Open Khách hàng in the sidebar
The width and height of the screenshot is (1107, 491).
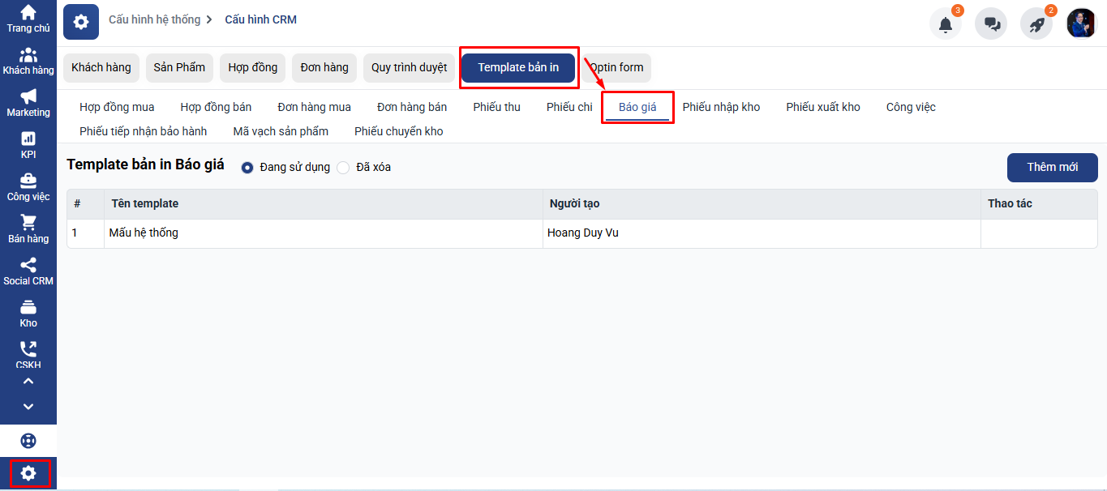[x=28, y=56]
